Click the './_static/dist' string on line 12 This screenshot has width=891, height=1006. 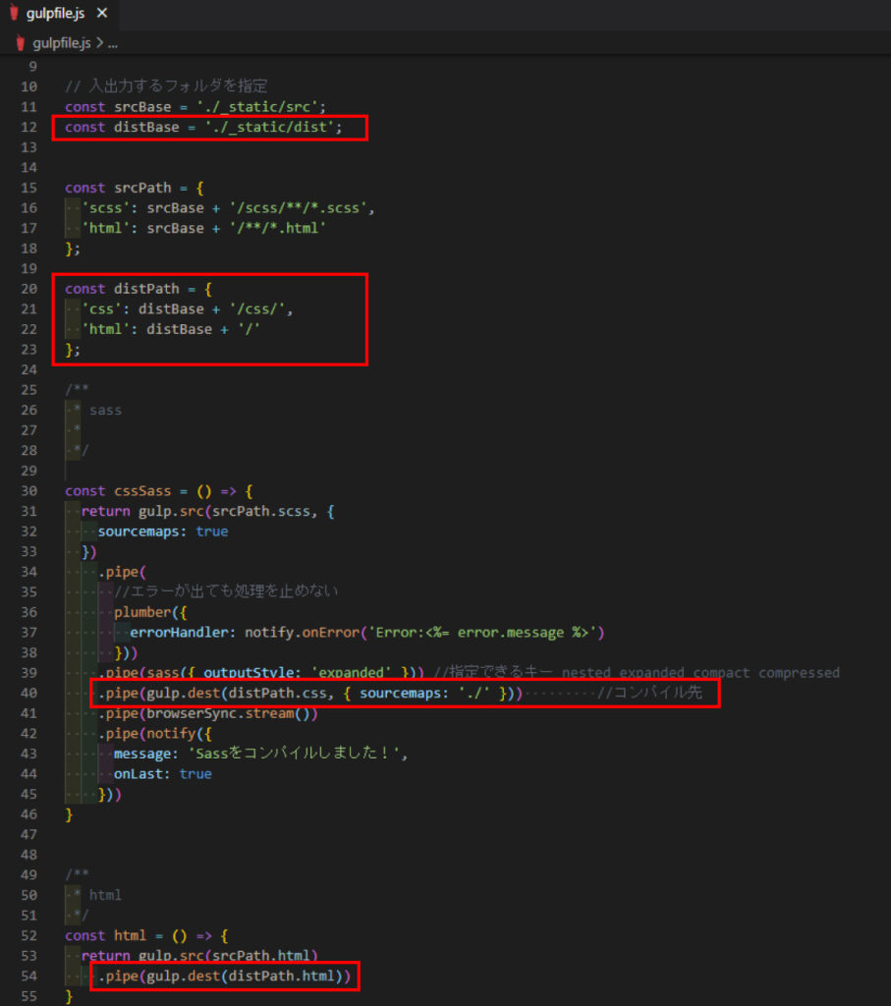[270, 127]
